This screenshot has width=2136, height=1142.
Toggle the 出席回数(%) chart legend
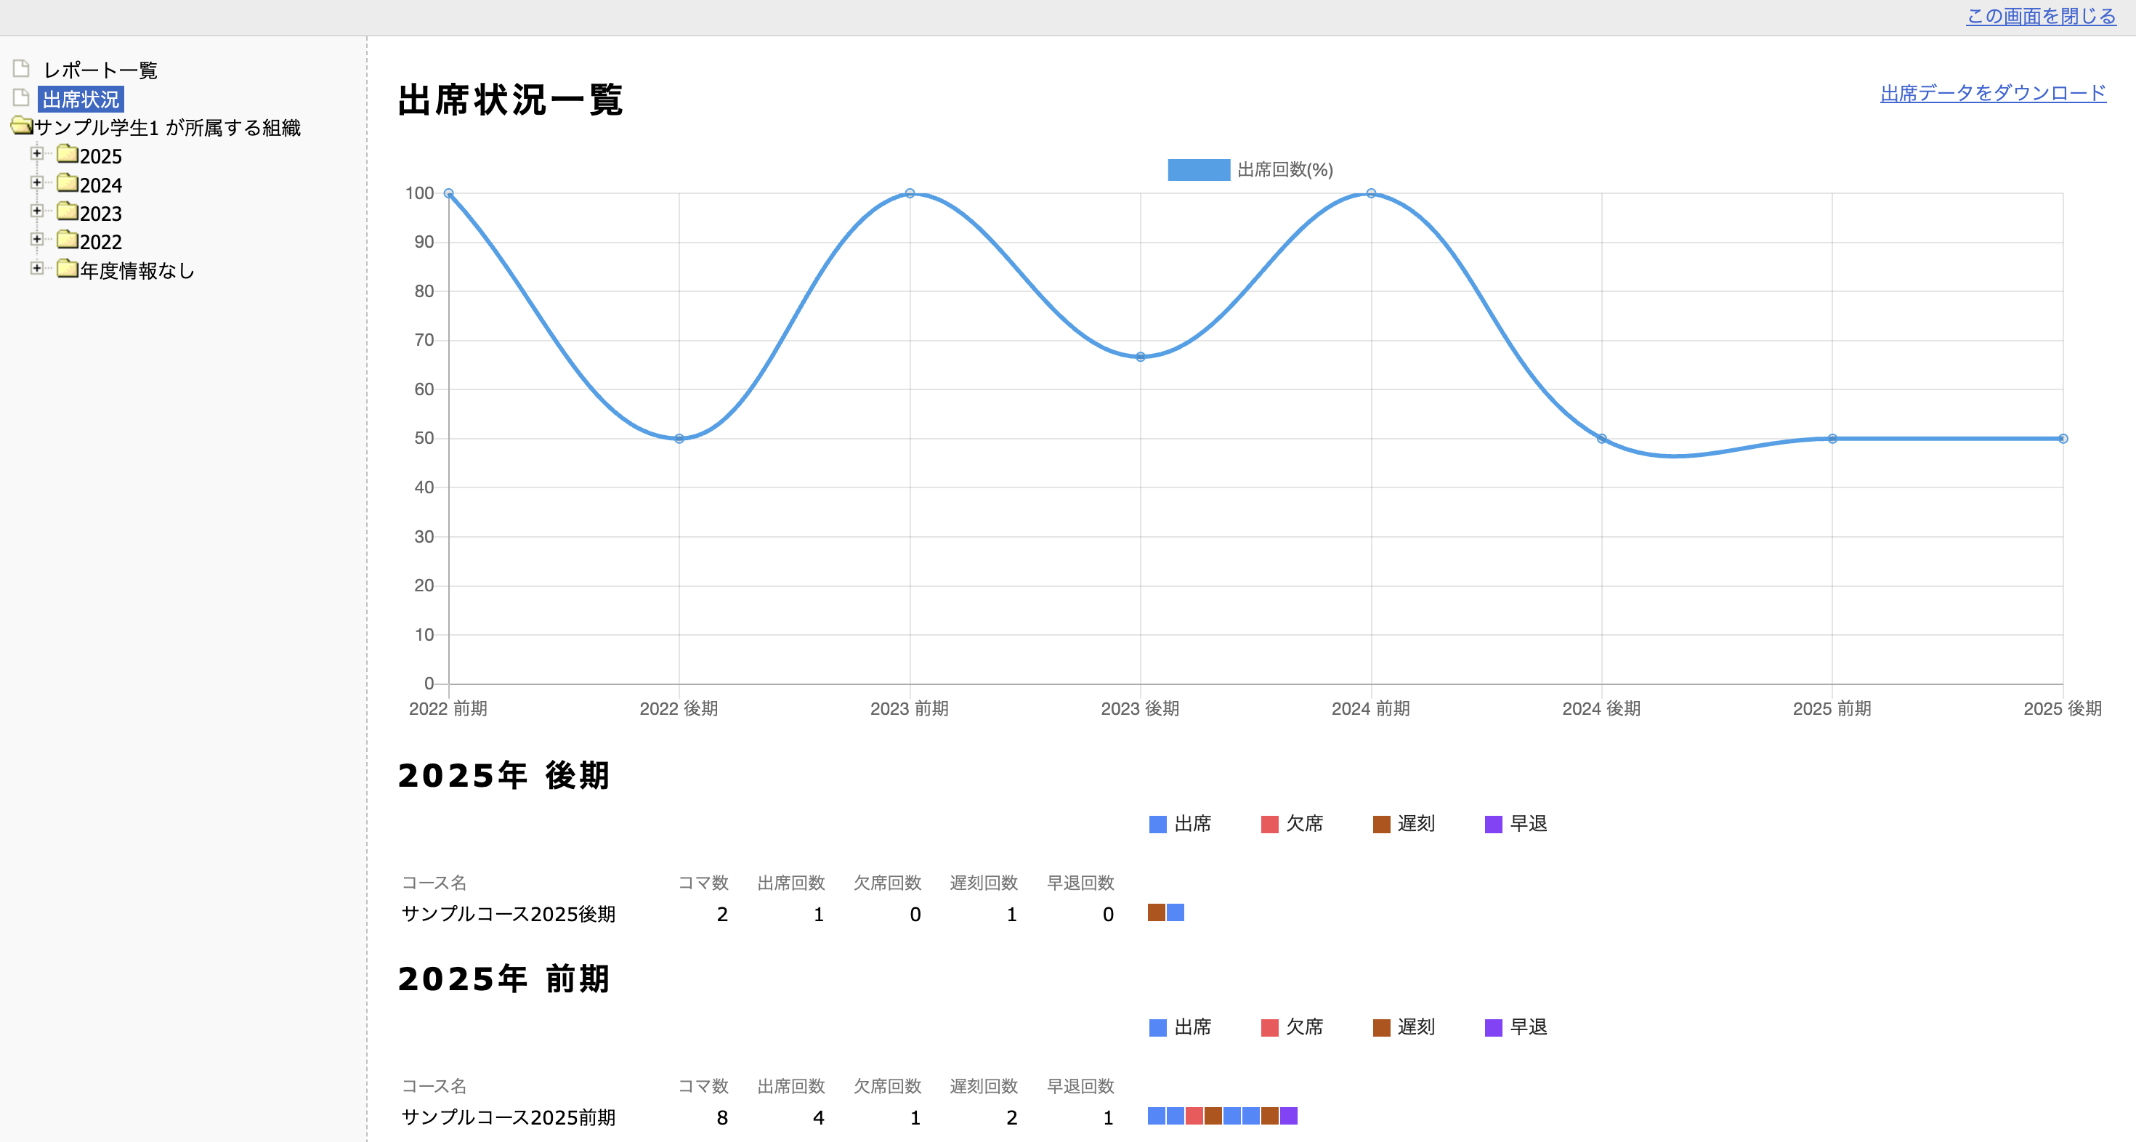[x=1250, y=170]
